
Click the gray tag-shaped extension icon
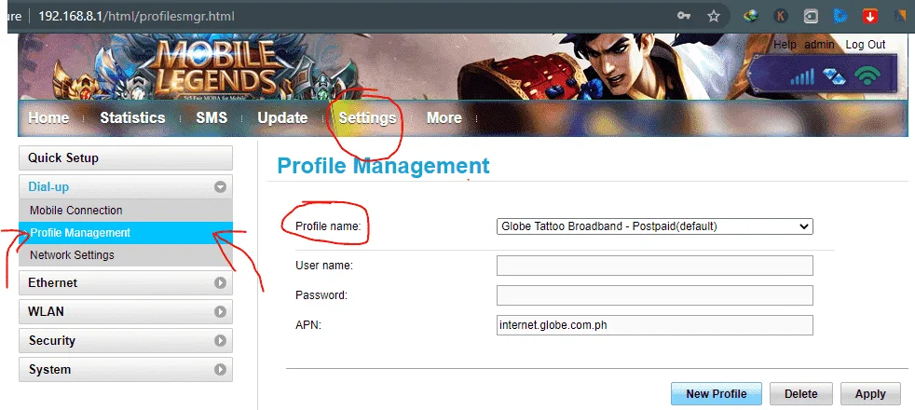pos(811,16)
